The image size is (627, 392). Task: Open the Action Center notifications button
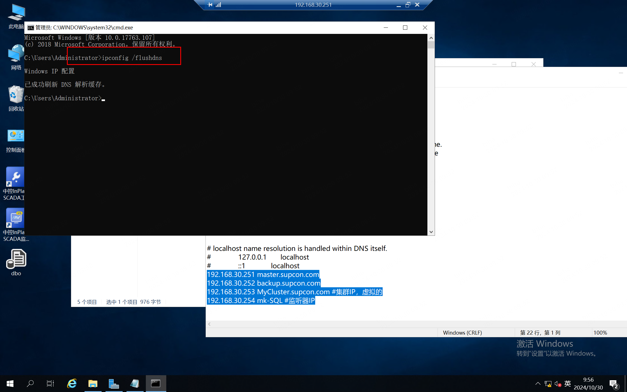[x=614, y=384]
